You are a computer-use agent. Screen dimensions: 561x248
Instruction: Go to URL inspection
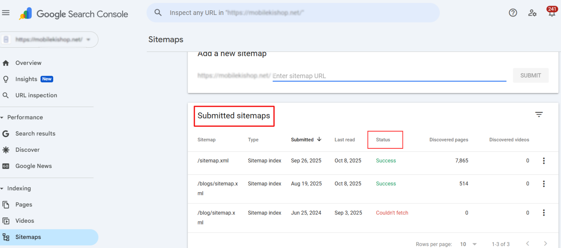(36, 95)
